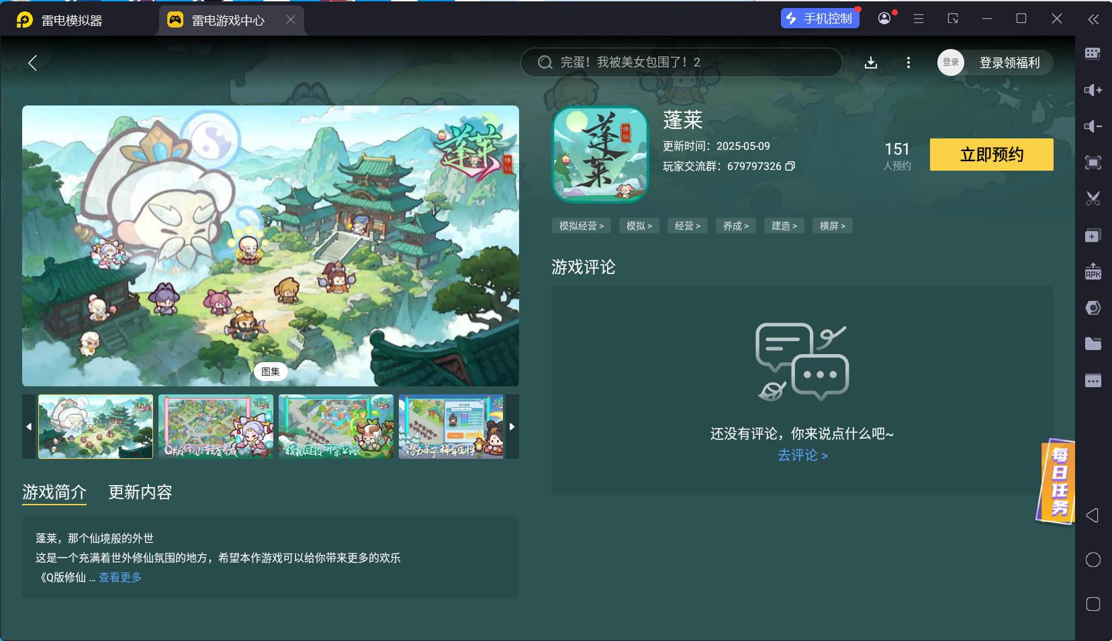Open the multi-instance plus icon in sidebar

(1093, 235)
